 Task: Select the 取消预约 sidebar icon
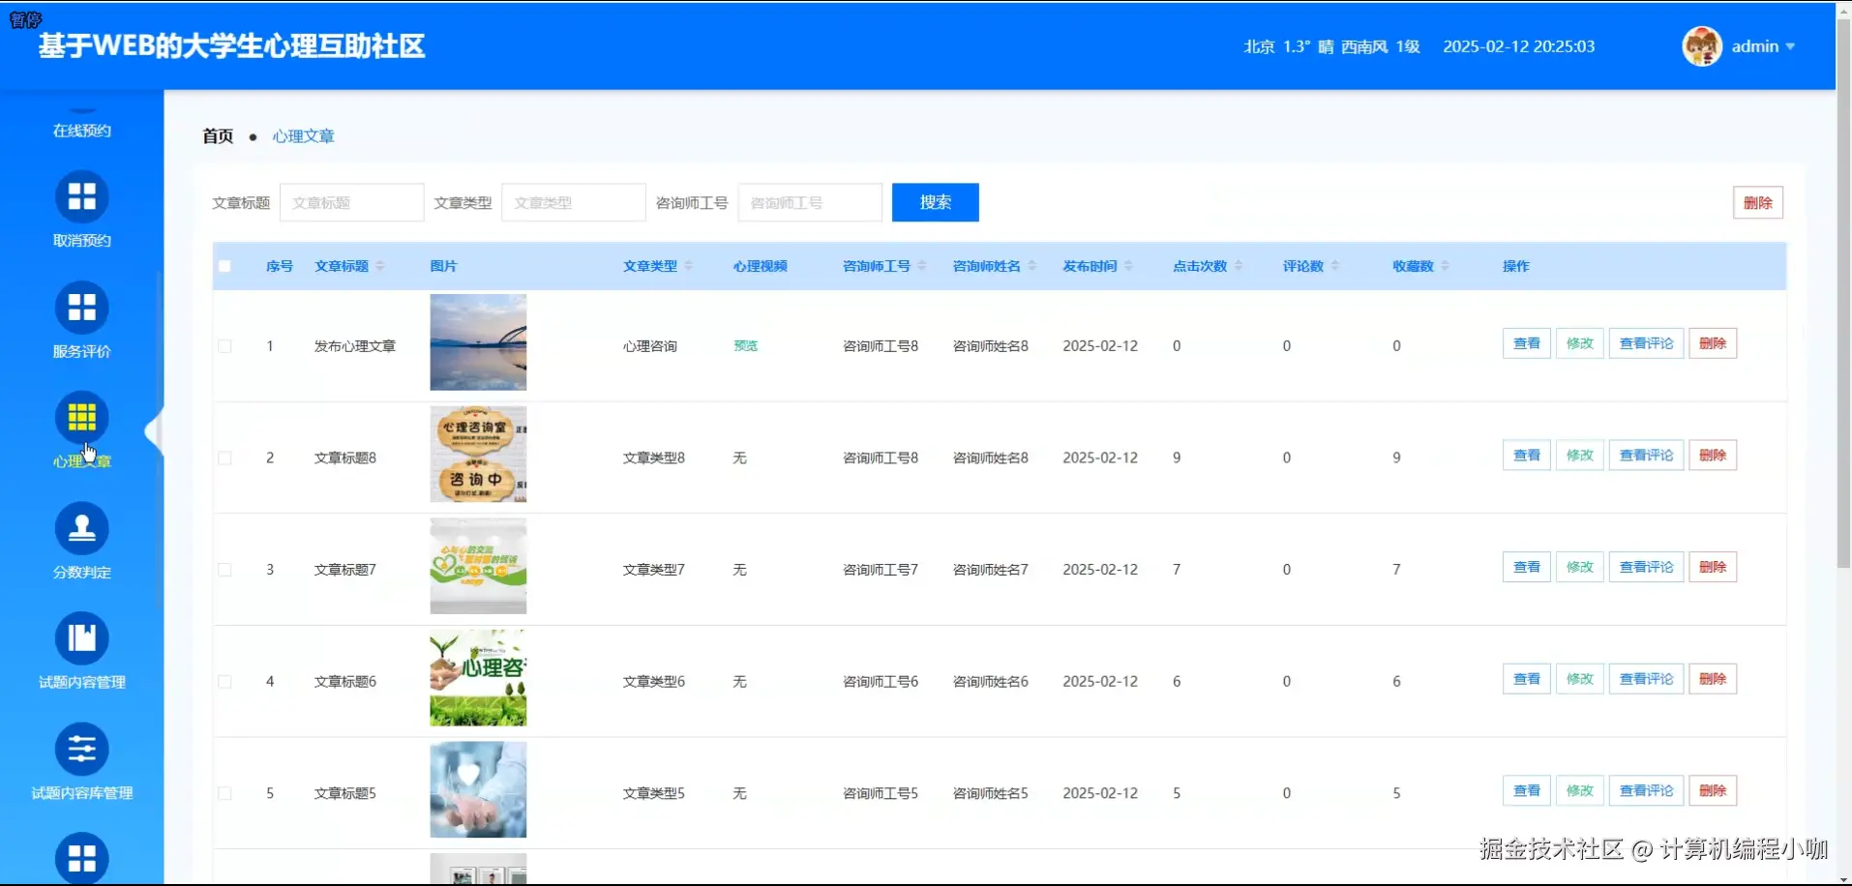(x=82, y=195)
